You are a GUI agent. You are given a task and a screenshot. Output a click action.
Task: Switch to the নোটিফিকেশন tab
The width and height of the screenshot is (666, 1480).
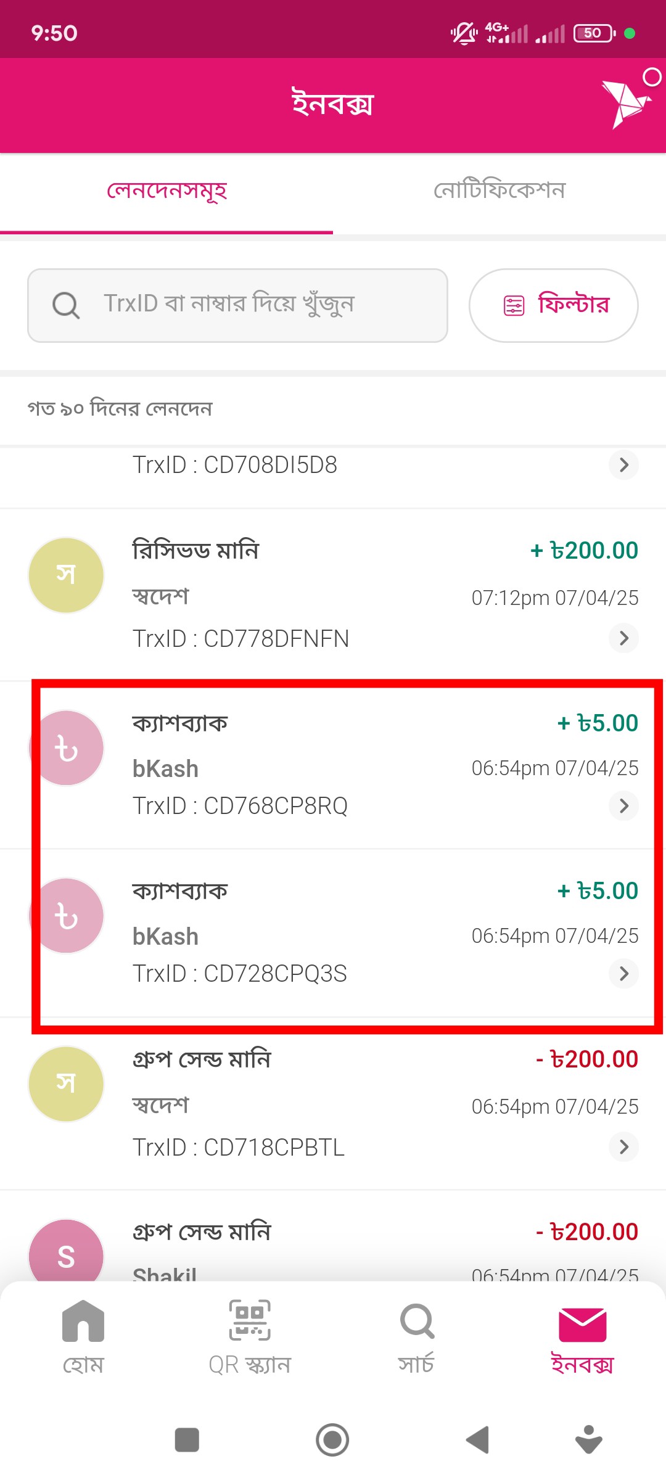click(x=499, y=191)
